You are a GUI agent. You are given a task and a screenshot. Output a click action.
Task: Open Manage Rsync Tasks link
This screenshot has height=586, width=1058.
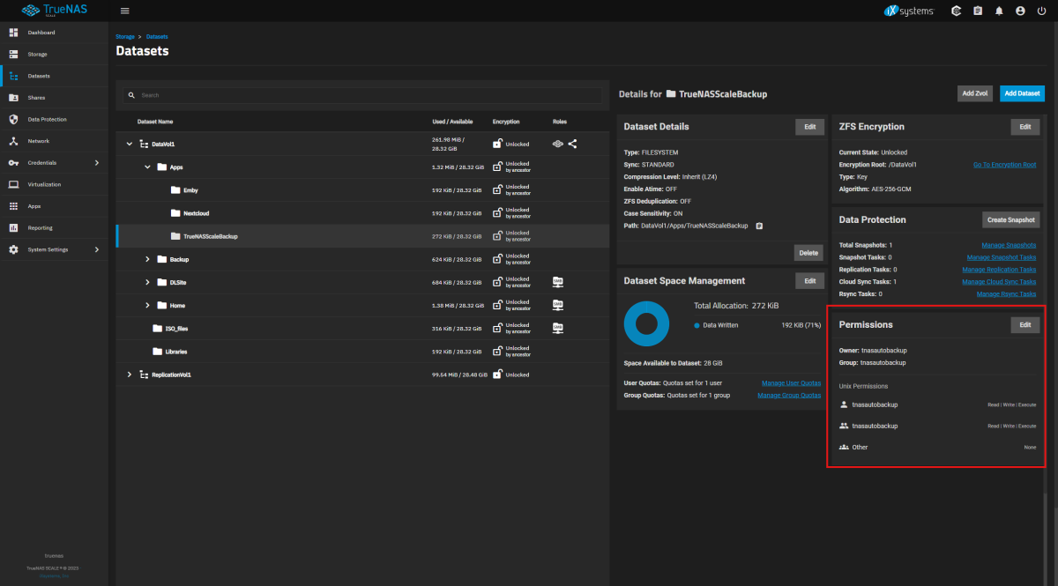[x=1006, y=294]
